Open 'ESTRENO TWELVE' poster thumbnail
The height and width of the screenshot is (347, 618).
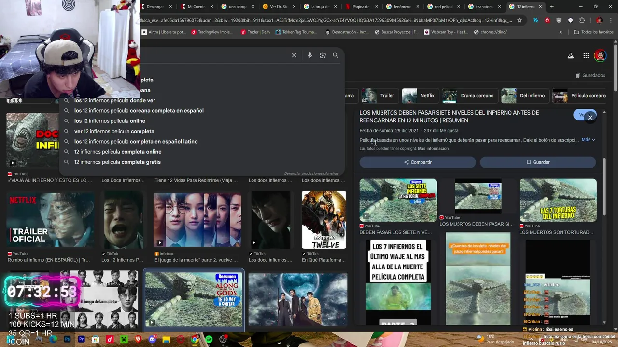coord(324,220)
